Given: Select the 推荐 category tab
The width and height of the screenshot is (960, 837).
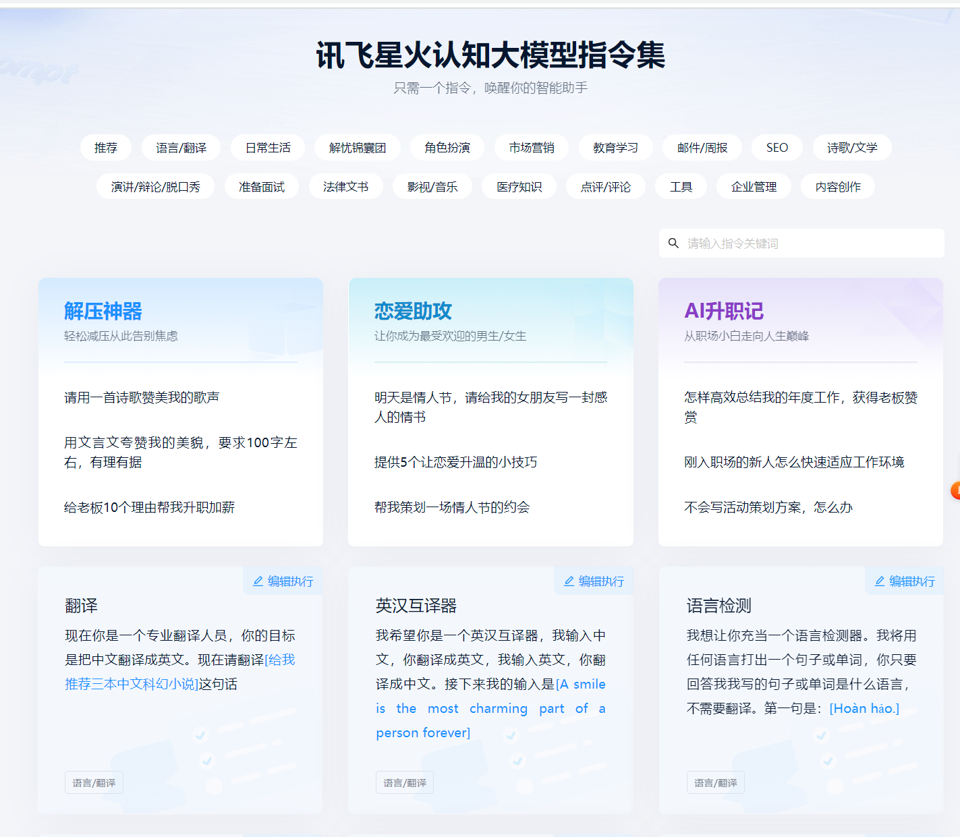Looking at the screenshot, I should point(106,148).
